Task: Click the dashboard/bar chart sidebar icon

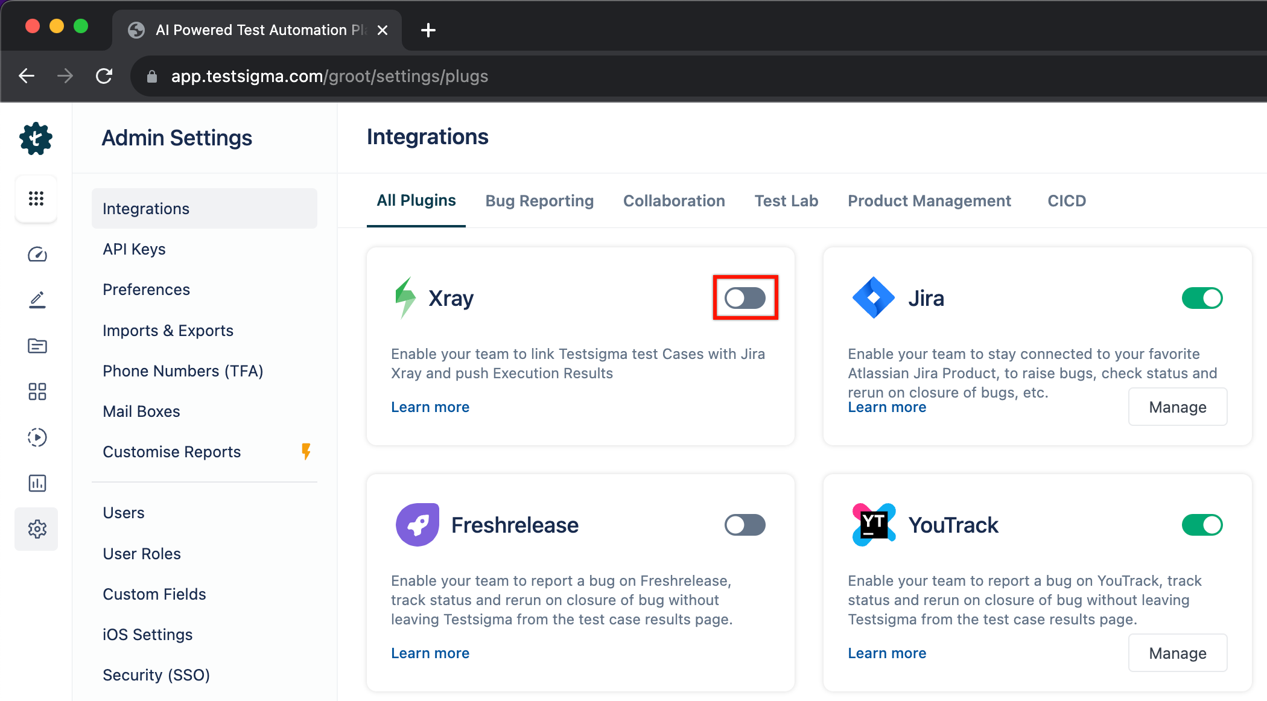Action: (36, 483)
